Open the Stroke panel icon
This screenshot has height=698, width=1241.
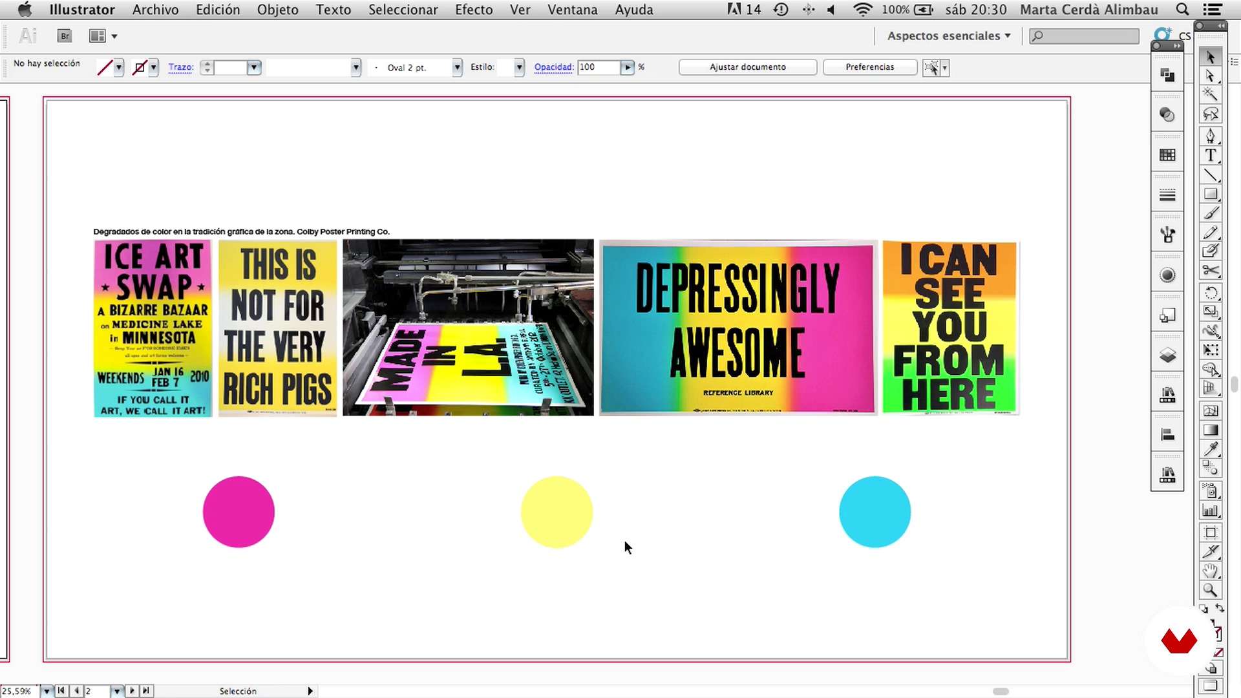(x=1167, y=195)
